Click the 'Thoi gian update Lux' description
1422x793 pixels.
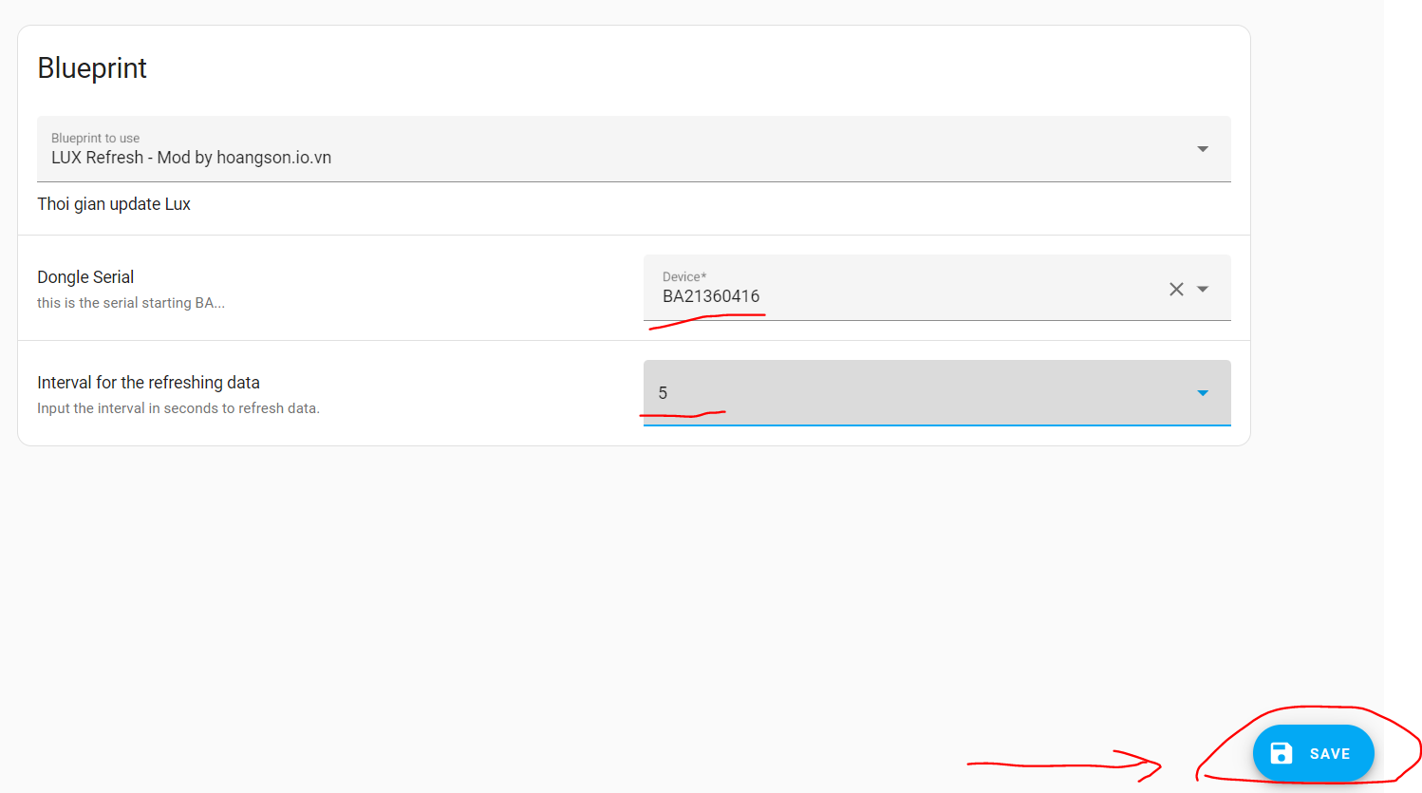pos(114,204)
